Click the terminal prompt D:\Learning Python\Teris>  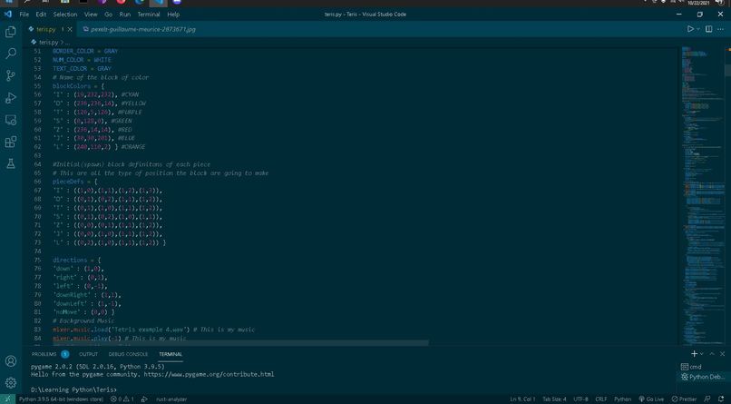click(73, 389)
